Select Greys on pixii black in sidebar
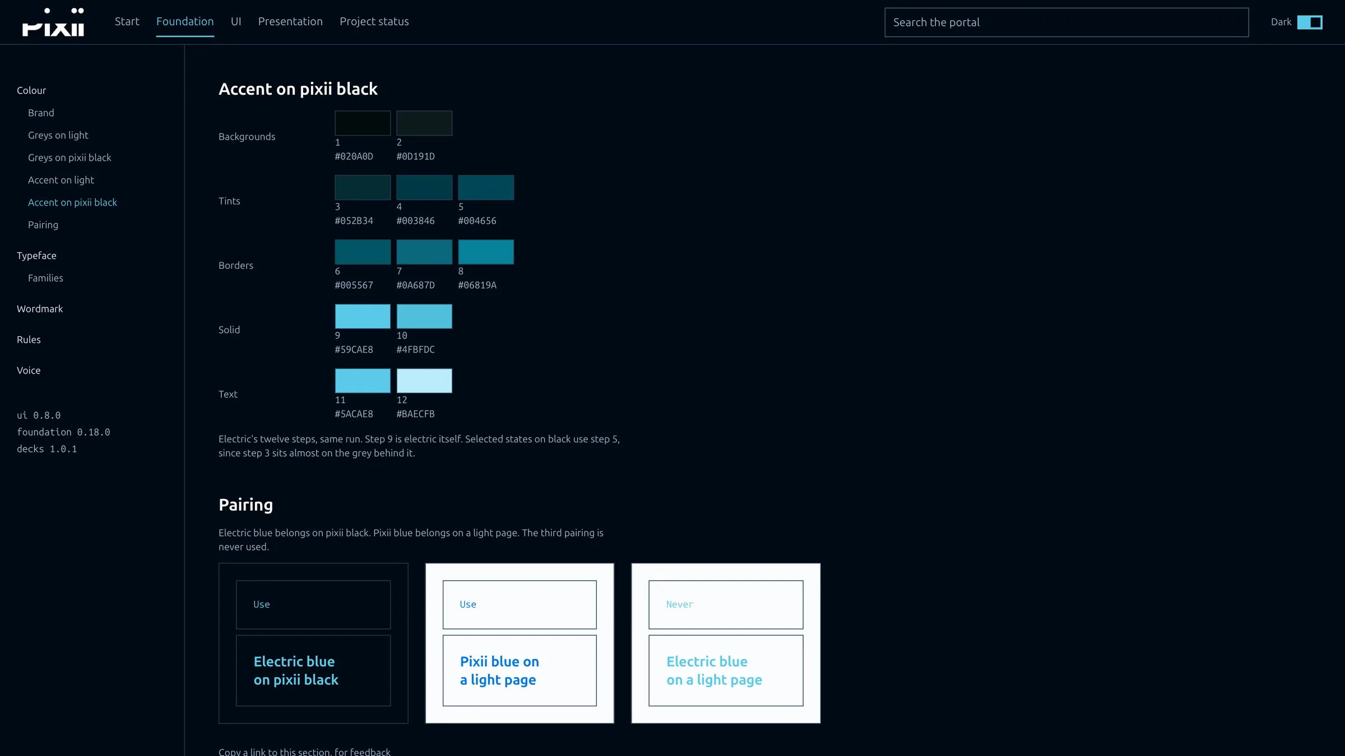 pos(69,157)
